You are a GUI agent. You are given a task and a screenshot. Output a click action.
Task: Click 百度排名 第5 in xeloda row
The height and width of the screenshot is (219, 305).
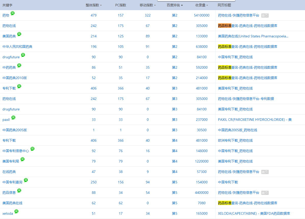175,214
